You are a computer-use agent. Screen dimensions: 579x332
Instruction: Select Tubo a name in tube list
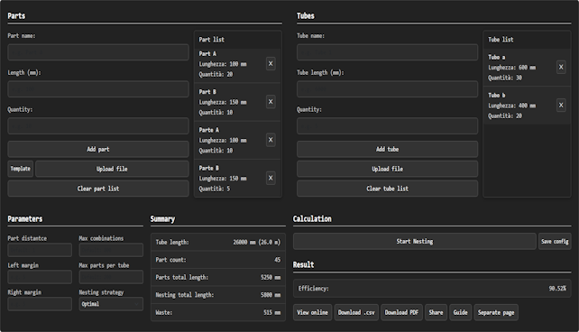(497, 57)
